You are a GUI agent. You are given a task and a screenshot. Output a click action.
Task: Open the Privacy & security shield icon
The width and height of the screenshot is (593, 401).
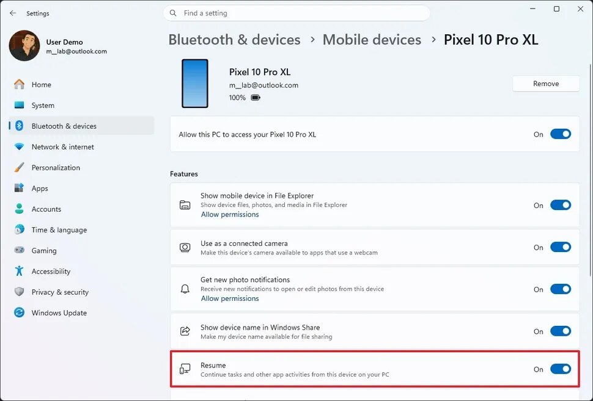tap(19, 292)
